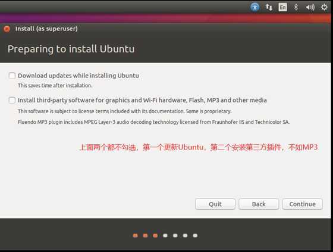
Task: Enable Install third-party software checkbox
Action: pos(12,100)
